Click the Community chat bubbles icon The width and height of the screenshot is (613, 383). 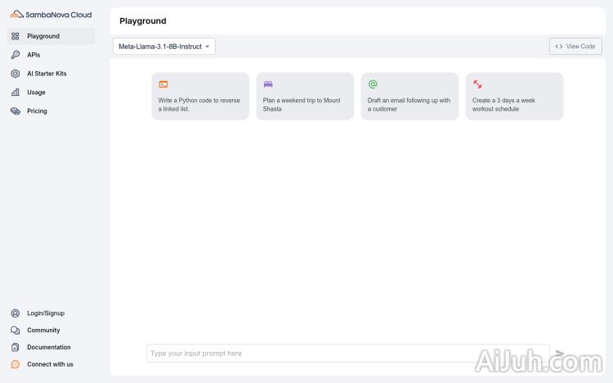pos(16,331)
